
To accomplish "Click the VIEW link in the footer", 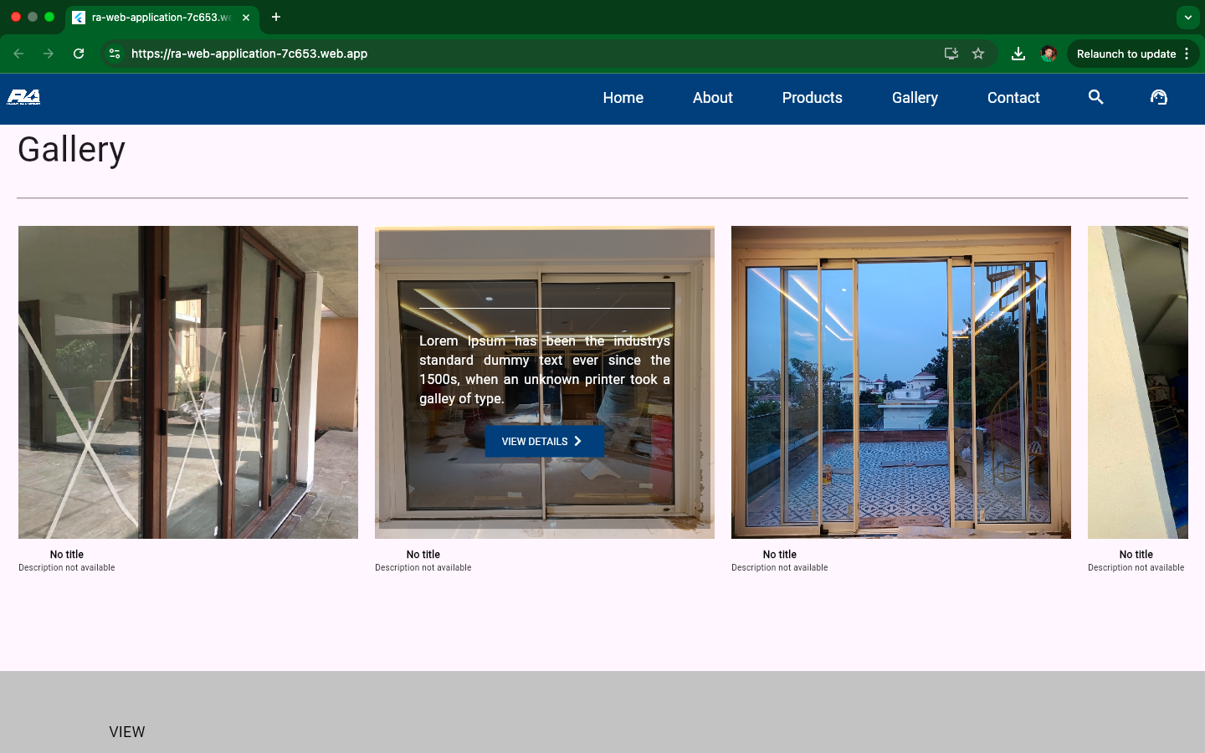I will 127,732.
